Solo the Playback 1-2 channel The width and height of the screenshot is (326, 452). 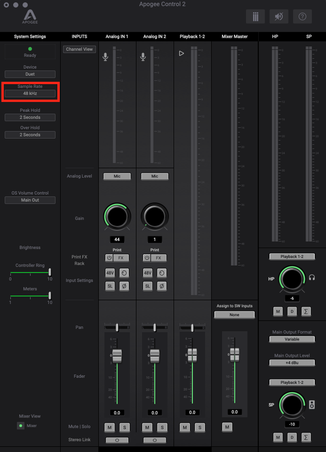pyautogui.click(x=199, y=427)
